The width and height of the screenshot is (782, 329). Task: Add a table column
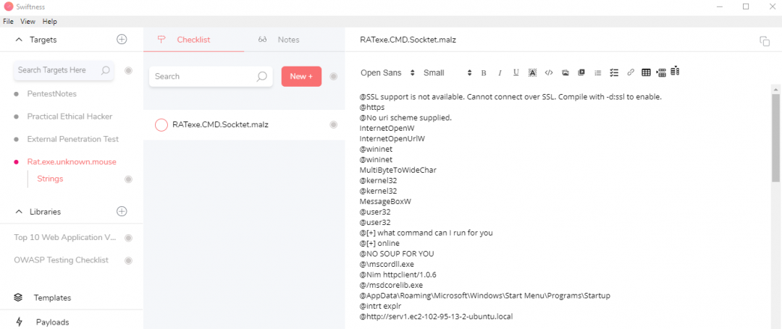click(676, 71)
